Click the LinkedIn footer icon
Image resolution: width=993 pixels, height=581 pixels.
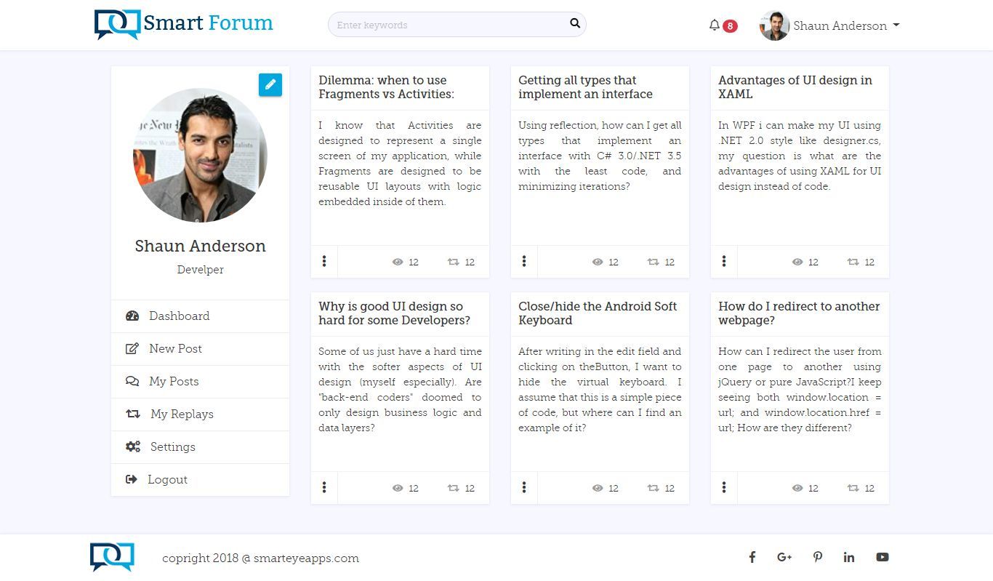[x=848, y=557]
